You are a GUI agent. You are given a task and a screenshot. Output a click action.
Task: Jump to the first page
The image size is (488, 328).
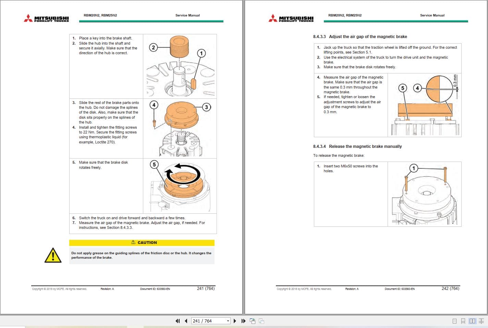(178, 321)
